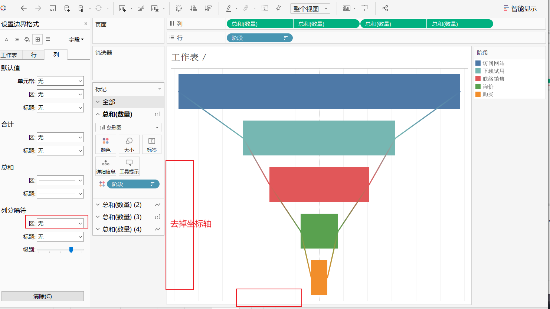Switch to the 行 tab
This screenshot has width=550, height=309.
pyautogui.click(x=34, y=55)
